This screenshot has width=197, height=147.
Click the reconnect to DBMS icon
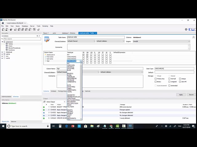point(38,29)
